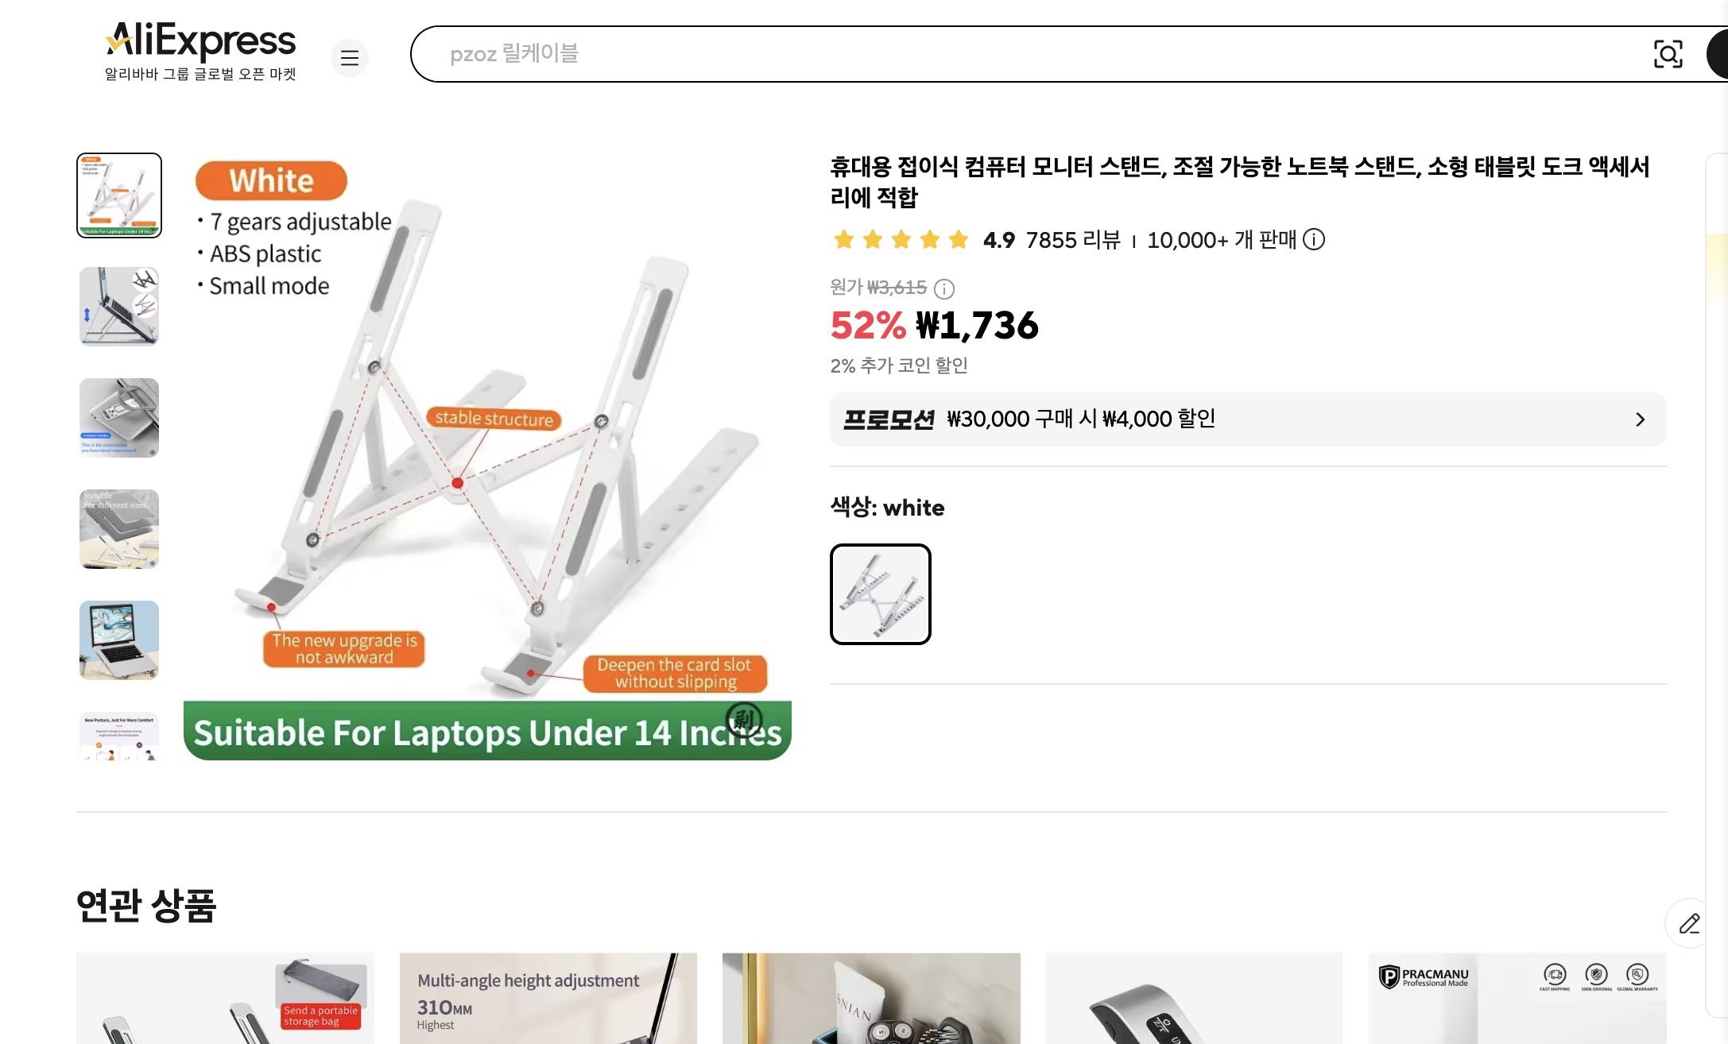Select the thumbnail with blue height arrows
The height and width of the screenshot is (1044, 1728).
click(x=118, y=307)
